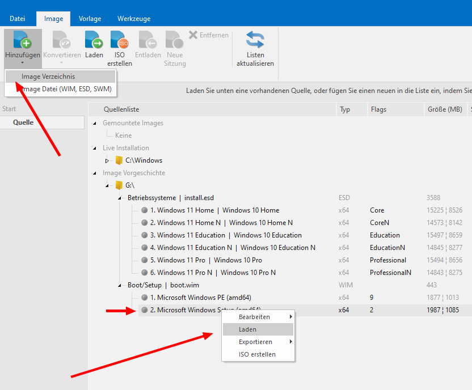Select Bearbeiten in the context menu

click(258, 317)
